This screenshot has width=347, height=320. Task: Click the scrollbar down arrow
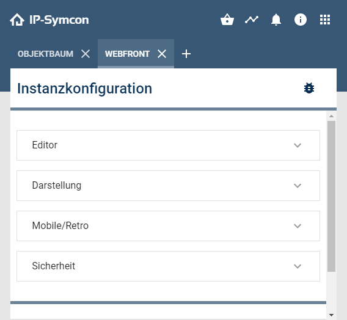331,315
